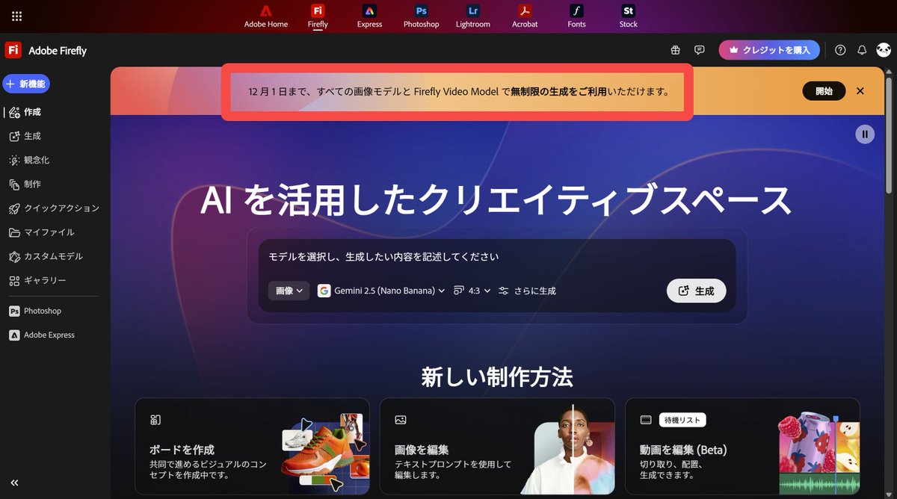Select Firefly in the top app bar
The image size is (897, 499).
point(318,16)
